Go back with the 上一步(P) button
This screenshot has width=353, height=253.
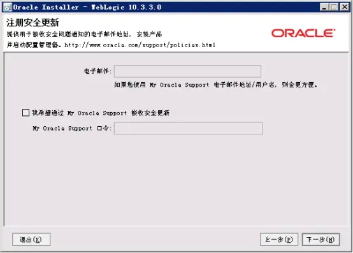click(279, 239)
